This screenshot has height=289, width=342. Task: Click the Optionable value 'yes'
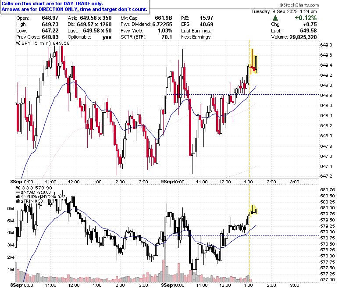107,37
